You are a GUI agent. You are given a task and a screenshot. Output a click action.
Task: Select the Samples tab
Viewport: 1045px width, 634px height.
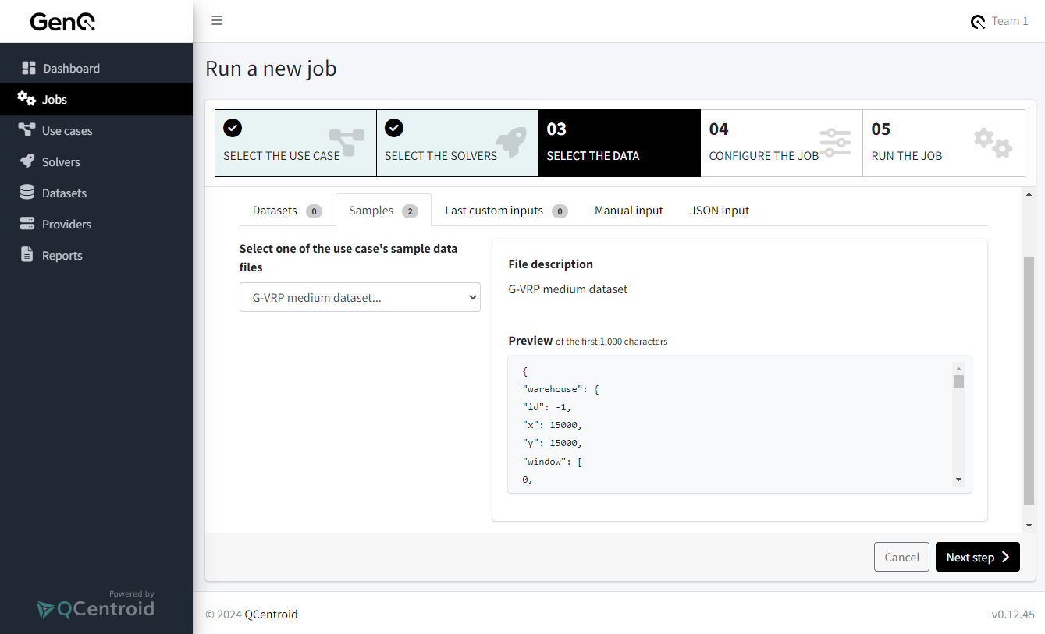pyautogui.click(x=383, y=211)
